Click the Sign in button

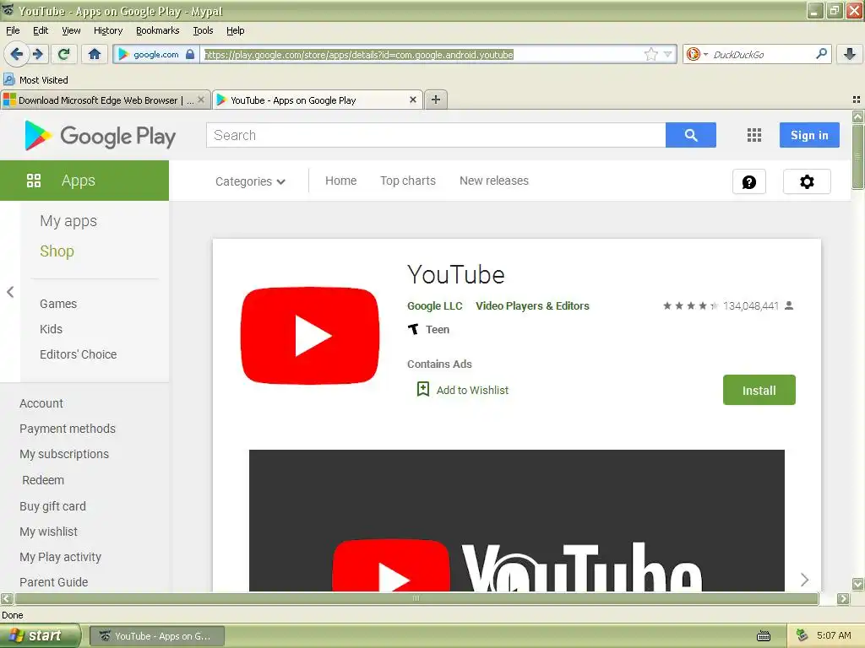tap(809, 135)
